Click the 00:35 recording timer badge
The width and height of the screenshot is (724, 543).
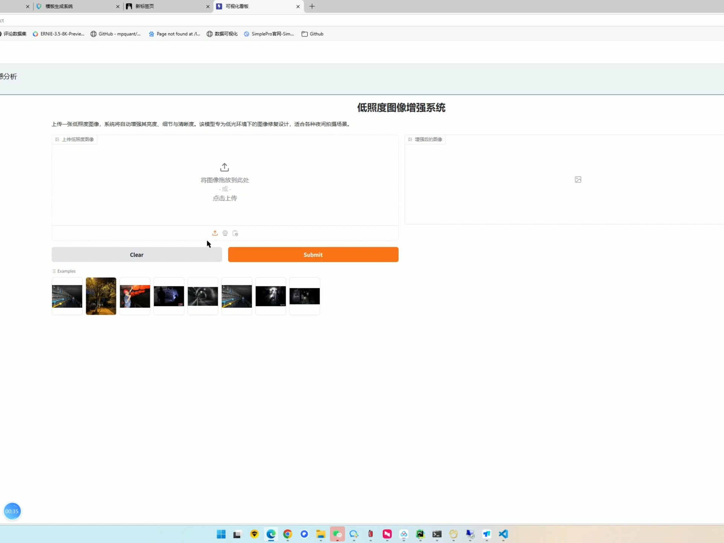(x=12, y=511)
